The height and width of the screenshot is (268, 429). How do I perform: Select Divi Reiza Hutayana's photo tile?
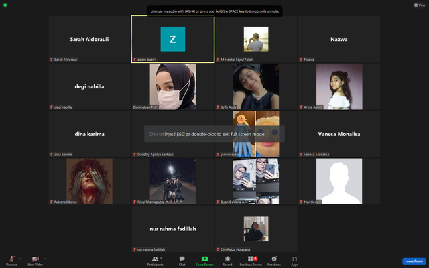(256, 229)
